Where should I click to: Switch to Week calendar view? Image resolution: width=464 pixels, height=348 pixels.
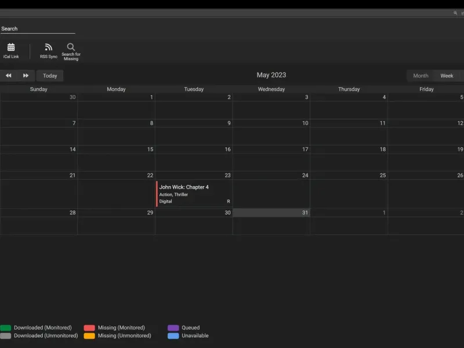point(447,76)
